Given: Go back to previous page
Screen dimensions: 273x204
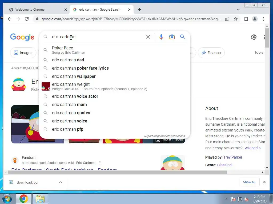Looking at the screenshot, I should (x=10, y=19).
